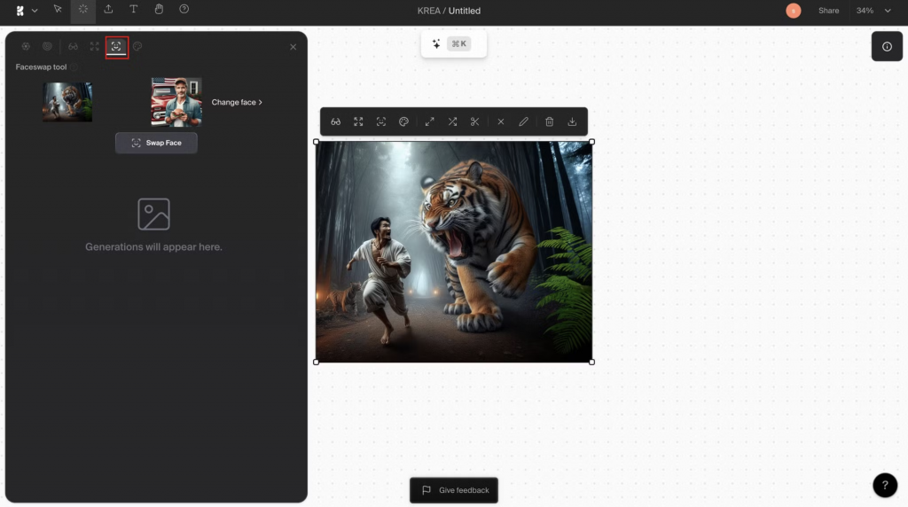Click the user avatar in top bar
The image size is (908, 507).
coord(794,11)
